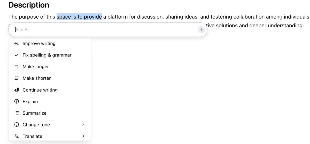310x144 pixels.
Task: Select Fix spelling & grammar option
Action: (50, 55)
